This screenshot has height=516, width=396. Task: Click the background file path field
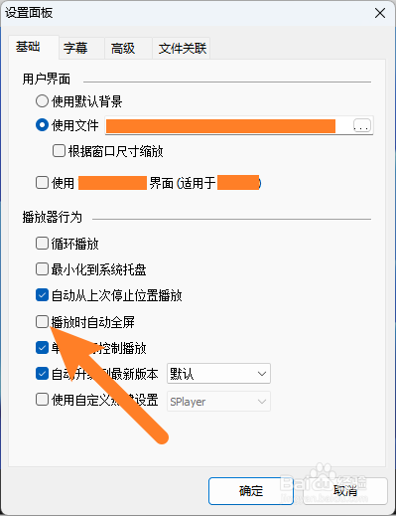[228, 125]
